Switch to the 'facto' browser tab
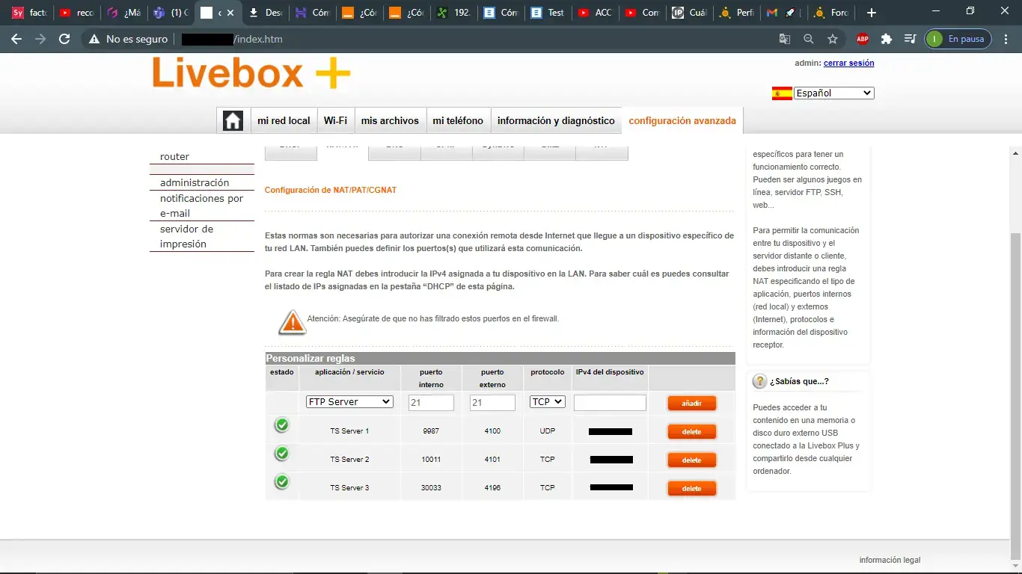 click(28, 13)
